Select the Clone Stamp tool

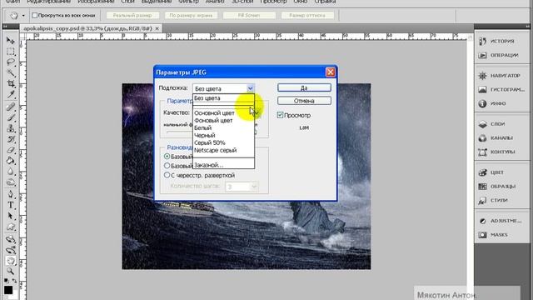pos(11,128)
